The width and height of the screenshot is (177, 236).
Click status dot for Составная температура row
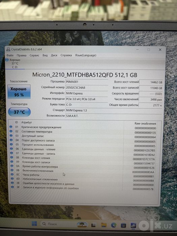click(x=11, y=131)
